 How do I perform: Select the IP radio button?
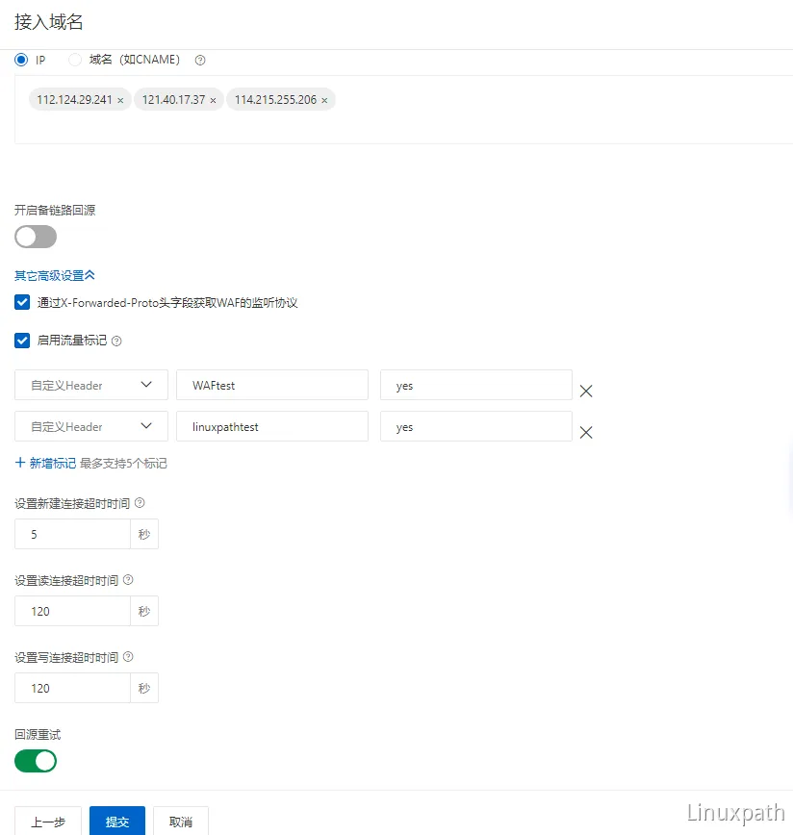pyautogui.click(x=21, y=60)
